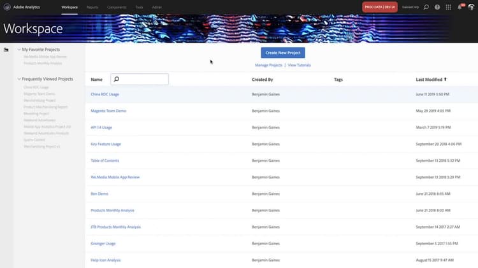
Task: Click date September 5 2017 1:55 PM
Action: click(437, 244)
